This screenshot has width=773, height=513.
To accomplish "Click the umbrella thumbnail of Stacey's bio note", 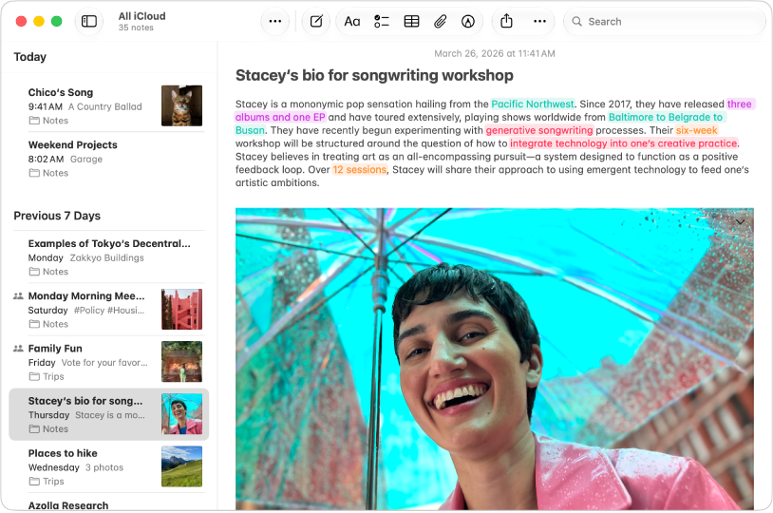I will pyautogui.click(x=182, y=414).
